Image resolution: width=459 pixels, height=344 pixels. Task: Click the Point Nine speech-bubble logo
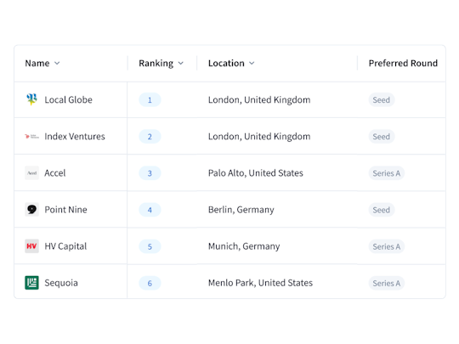pos(31,210)
